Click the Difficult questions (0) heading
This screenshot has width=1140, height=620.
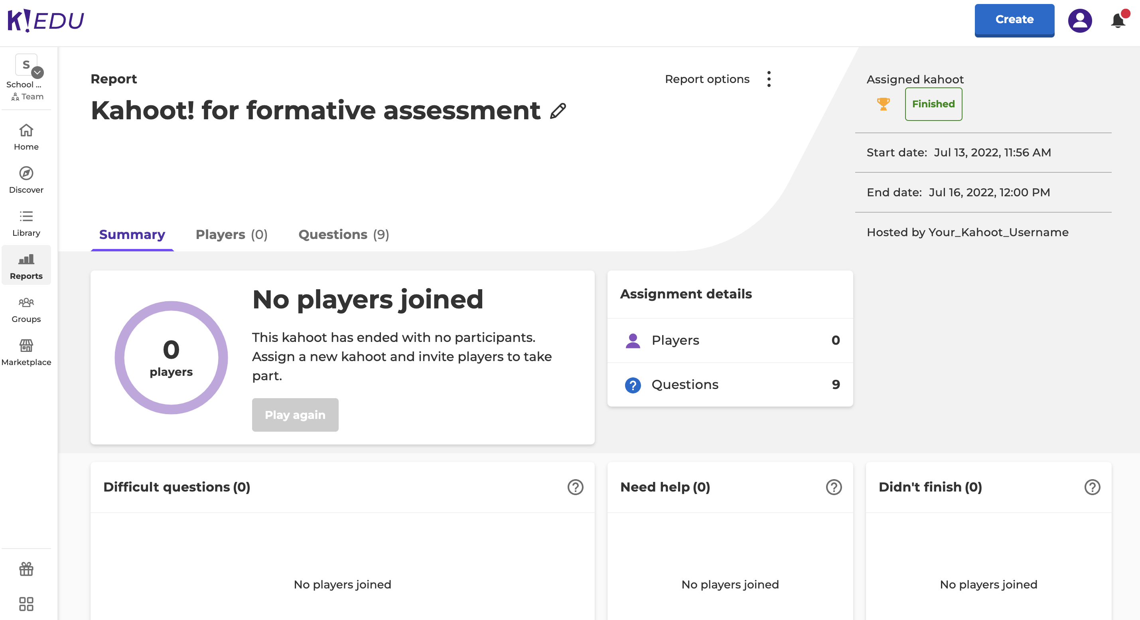177,487
